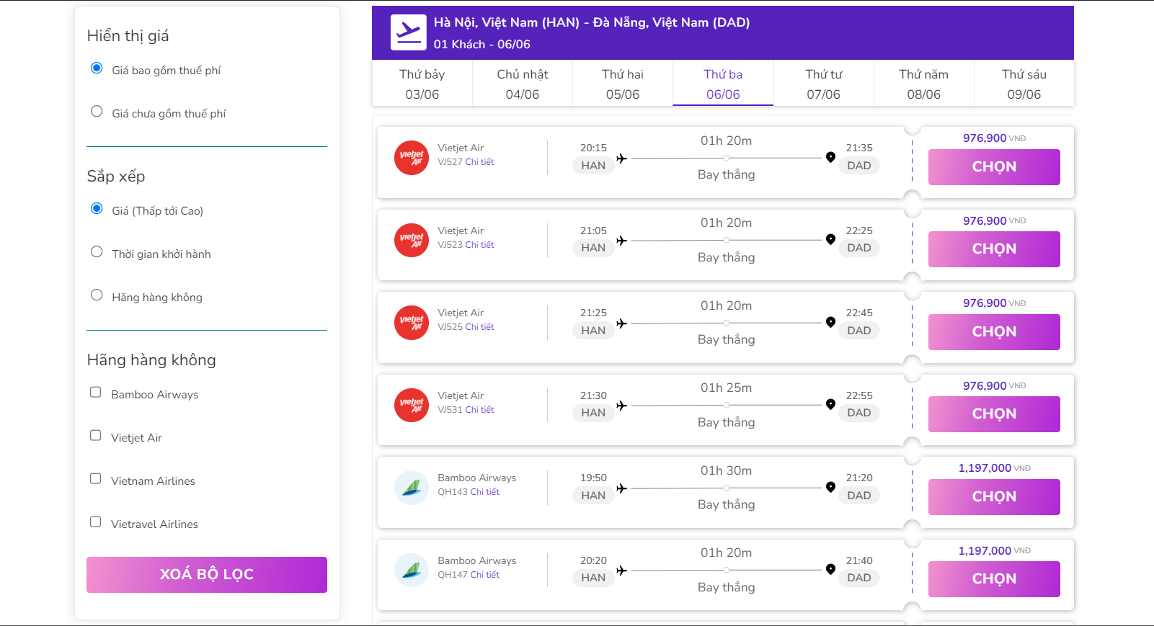Expand 'Chi tiết' for flight QH143
The image size is (1154, 626).
click(x=484, y=492)
